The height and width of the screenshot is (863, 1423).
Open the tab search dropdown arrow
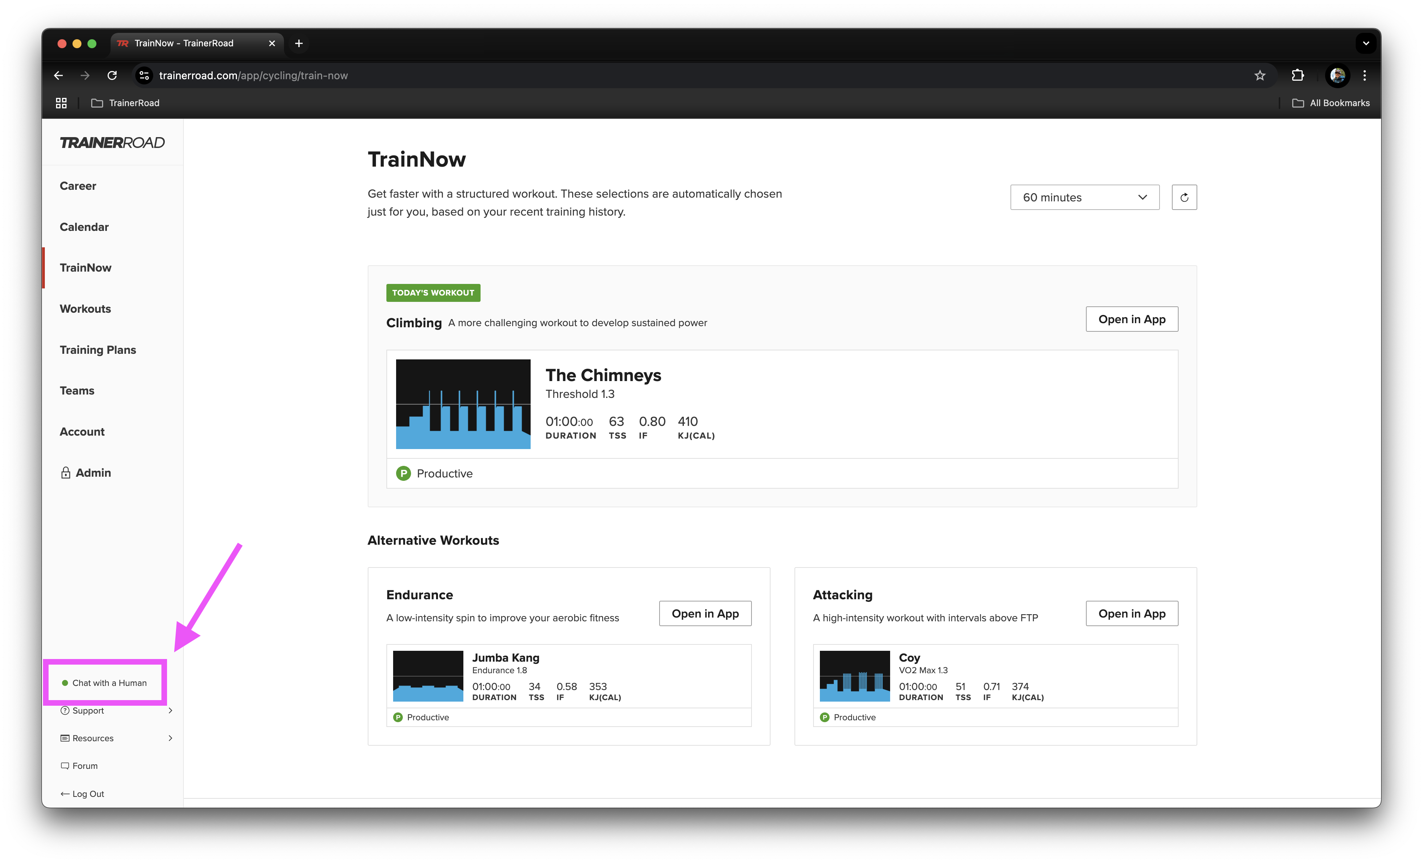[1365, 43]
